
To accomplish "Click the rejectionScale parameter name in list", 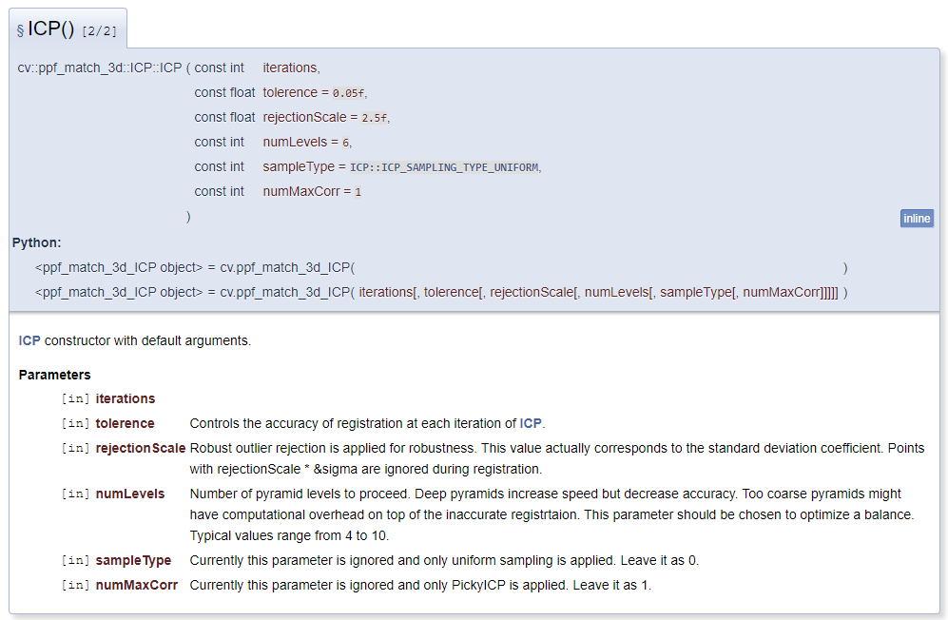I will [x=140, y=448].
